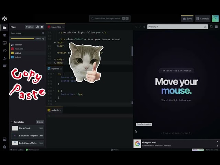Open the Files sidebar panel icon
This screenshot has width=220, height=165.
[x=4, y=27]
